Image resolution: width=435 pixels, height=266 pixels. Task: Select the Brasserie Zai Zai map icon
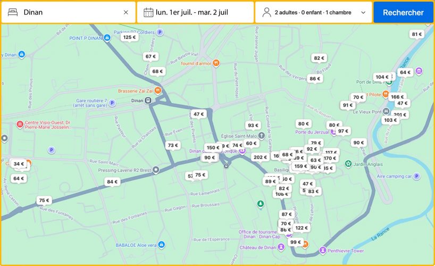tap(158, 90)
